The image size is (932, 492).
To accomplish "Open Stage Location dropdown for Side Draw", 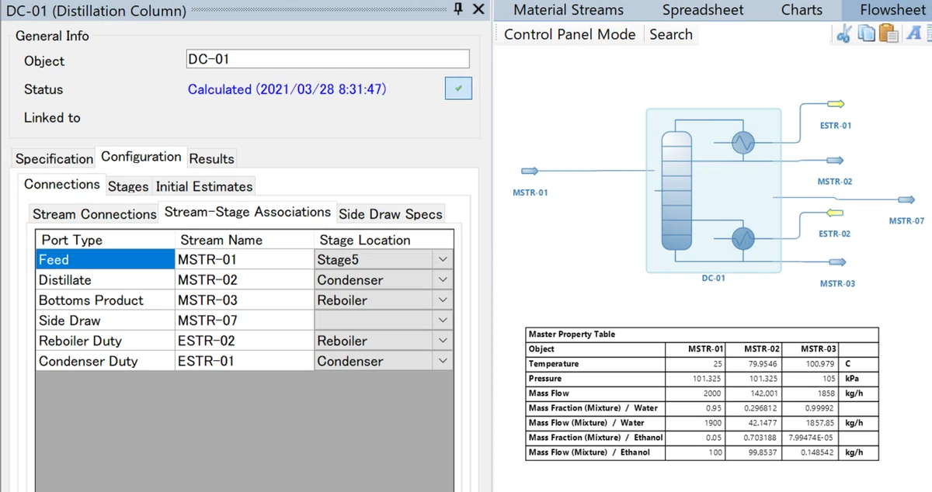I will (x=443, y=320).
